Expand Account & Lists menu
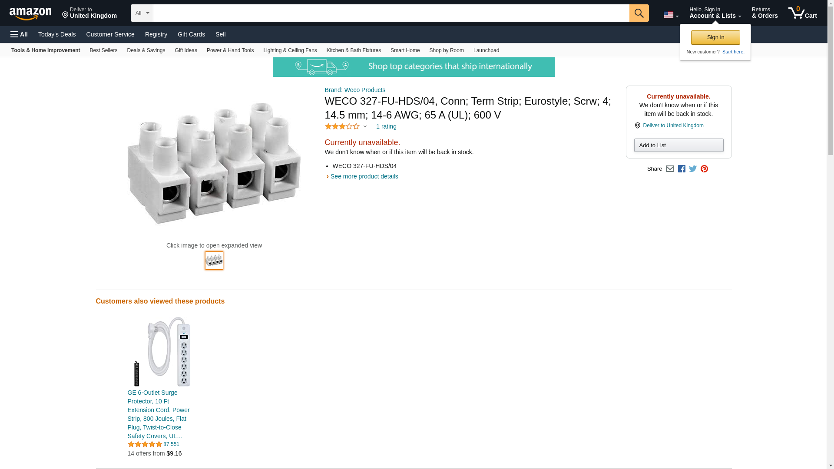This screenshot has width=834, height=469. tap(715, 13)
